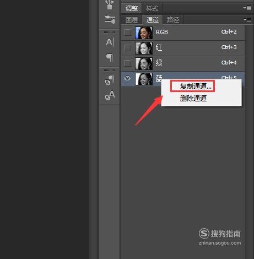Switch to the 路径 tab
This screenshot has height=259, width=254.
(173, 20)
